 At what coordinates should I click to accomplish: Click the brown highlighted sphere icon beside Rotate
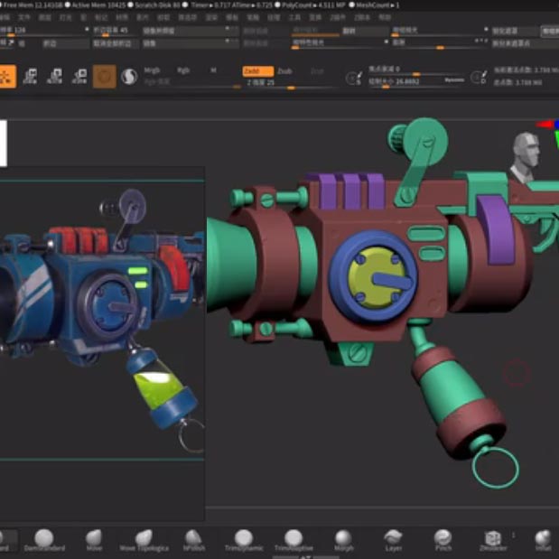pos(105,76)
